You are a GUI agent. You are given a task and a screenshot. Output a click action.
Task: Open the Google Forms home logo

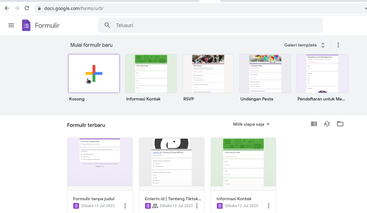click(x=26, y=25)
